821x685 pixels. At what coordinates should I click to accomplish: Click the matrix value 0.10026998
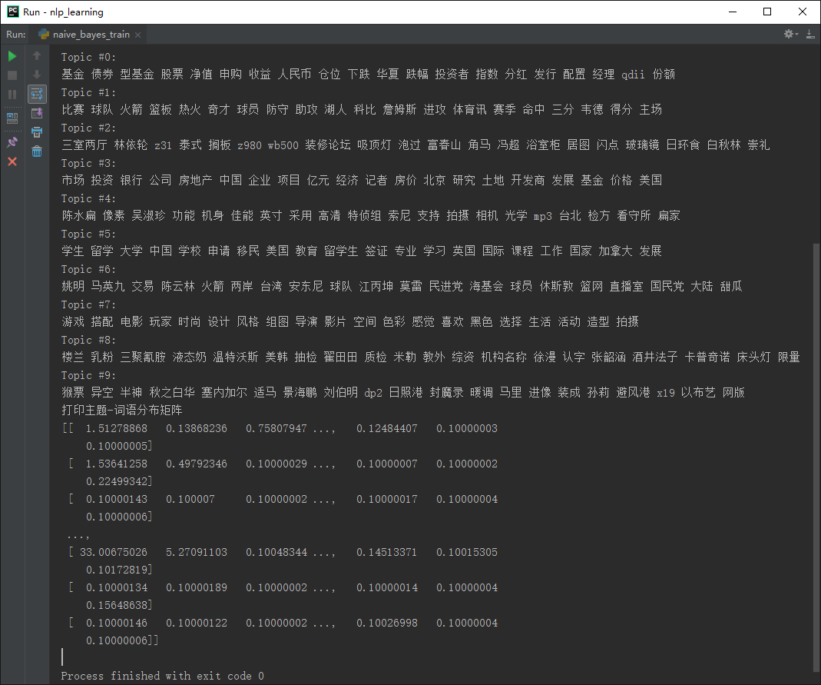click(387, 623)
